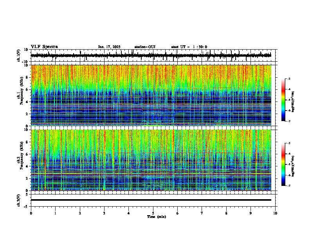This screenshot has width=310, height=239.
Task: Click the ch.2 color scale bar
Action: tap(283, 164)
